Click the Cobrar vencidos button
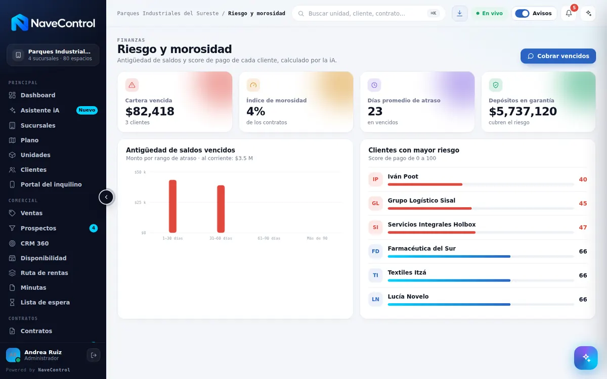Image resolution: width=607 pixels, height=379 pixels. click(x=558, y=56)
